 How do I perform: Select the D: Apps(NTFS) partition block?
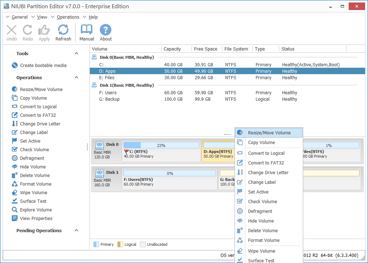pyautogui.click(x=218, y=152)
